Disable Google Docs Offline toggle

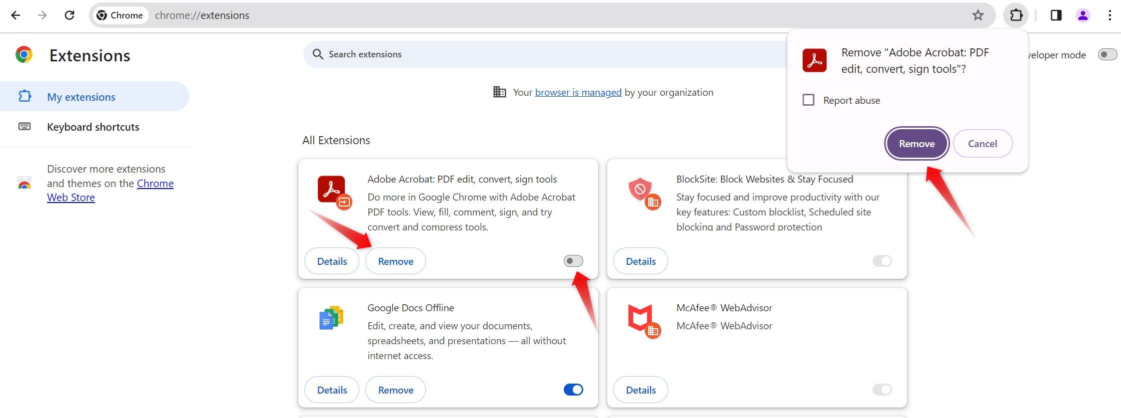[573, 390]
